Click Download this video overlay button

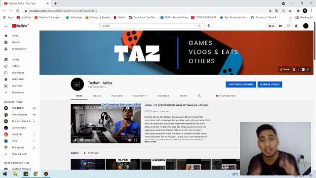click(x=118, y=104)
